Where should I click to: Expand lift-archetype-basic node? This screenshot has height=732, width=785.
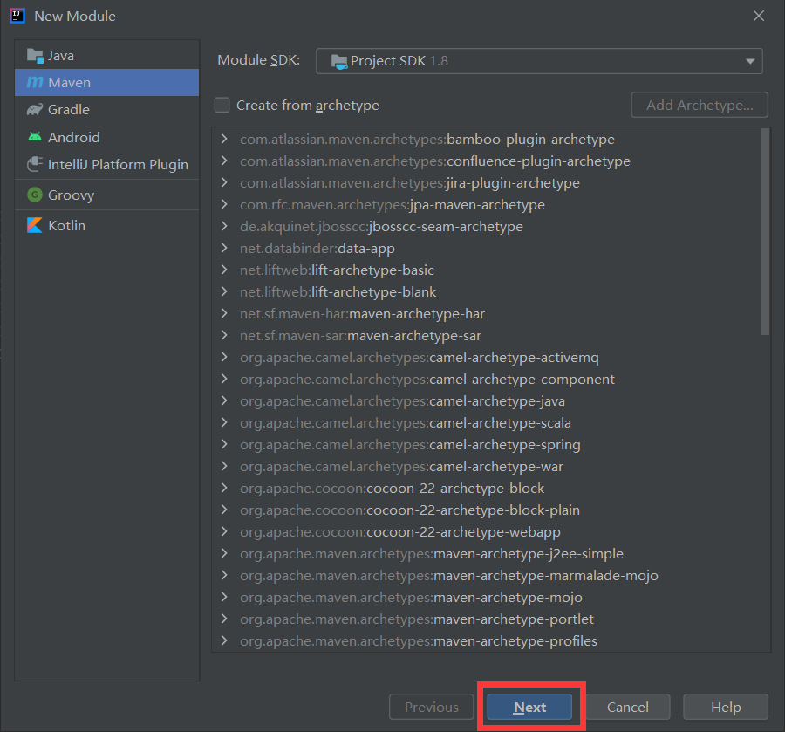point(224,270)
